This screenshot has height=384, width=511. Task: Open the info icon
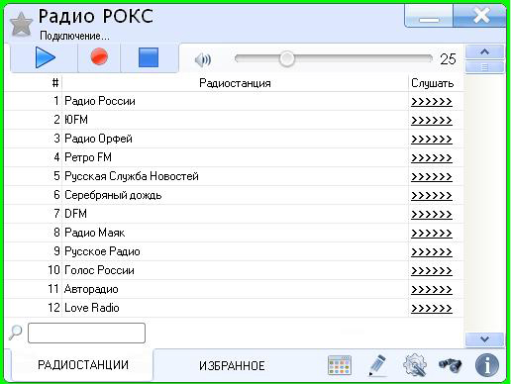[x=487, y=365]
